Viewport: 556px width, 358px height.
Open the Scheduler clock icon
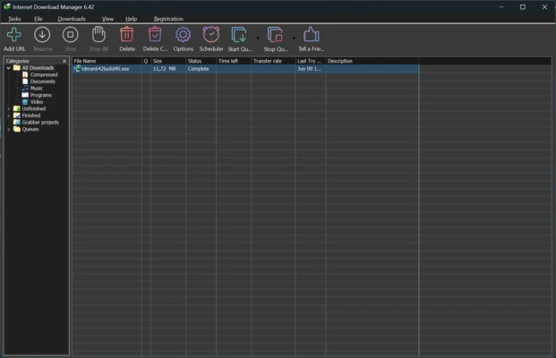coord(211,34)
